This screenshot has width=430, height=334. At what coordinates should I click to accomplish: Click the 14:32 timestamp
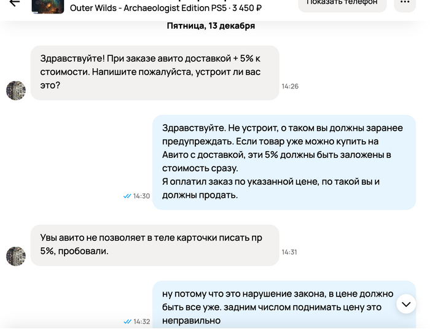[142, 321]
